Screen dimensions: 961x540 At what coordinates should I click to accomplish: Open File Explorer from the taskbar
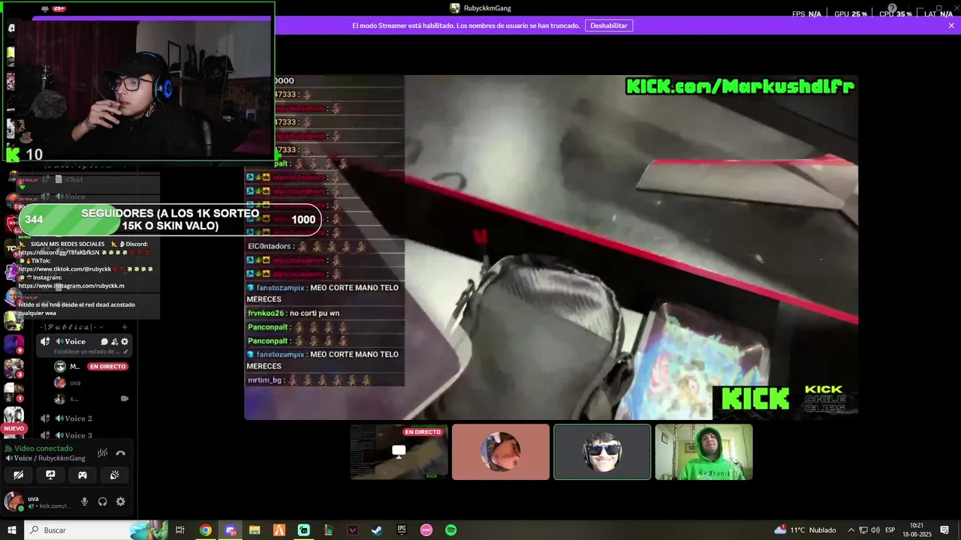click(255, 530)
